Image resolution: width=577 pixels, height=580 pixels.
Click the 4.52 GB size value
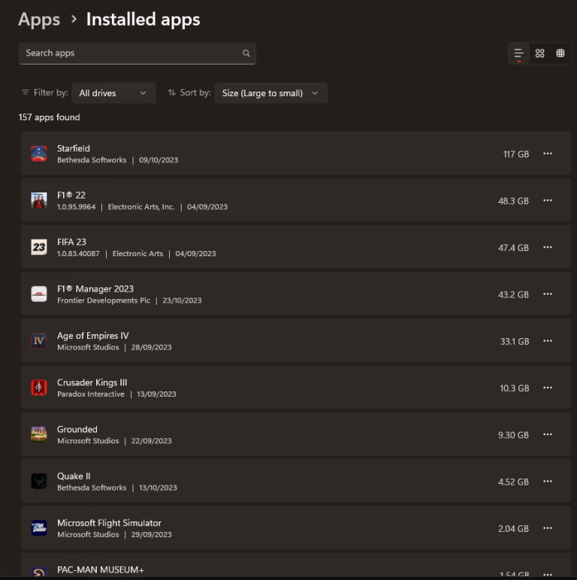(513, 482)
